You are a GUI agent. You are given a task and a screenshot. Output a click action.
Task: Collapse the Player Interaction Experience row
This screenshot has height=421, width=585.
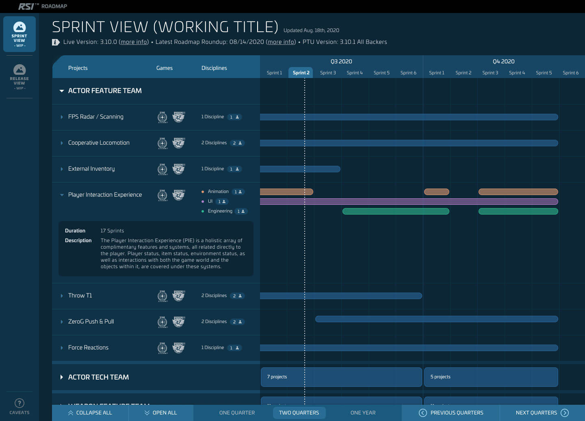62,195
